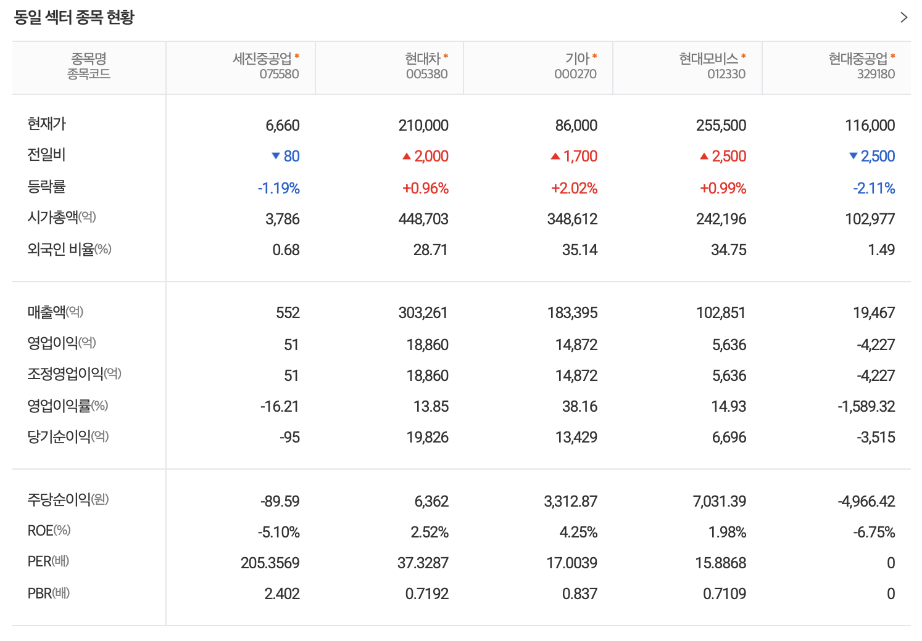The image size is (922, 641).
Task: Click revenue value 183,395
Action: pos(572,312)
